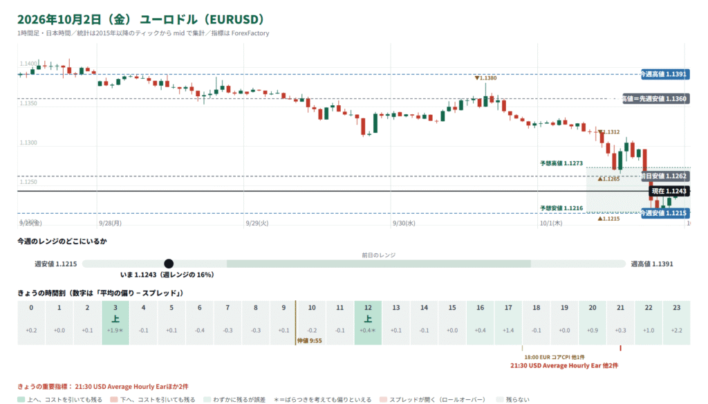
Task: Click the grey legend swatch for 残らない
Action: coord(499,399)
